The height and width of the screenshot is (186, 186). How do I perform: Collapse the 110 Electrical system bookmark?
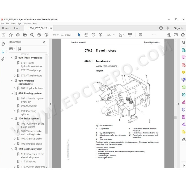coord(12,149)
